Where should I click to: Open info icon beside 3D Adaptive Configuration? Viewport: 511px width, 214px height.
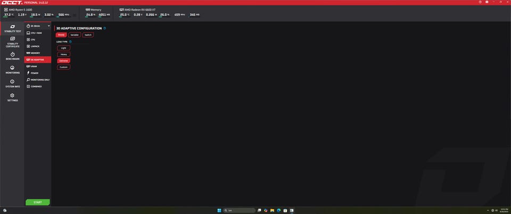pos(105,28)
